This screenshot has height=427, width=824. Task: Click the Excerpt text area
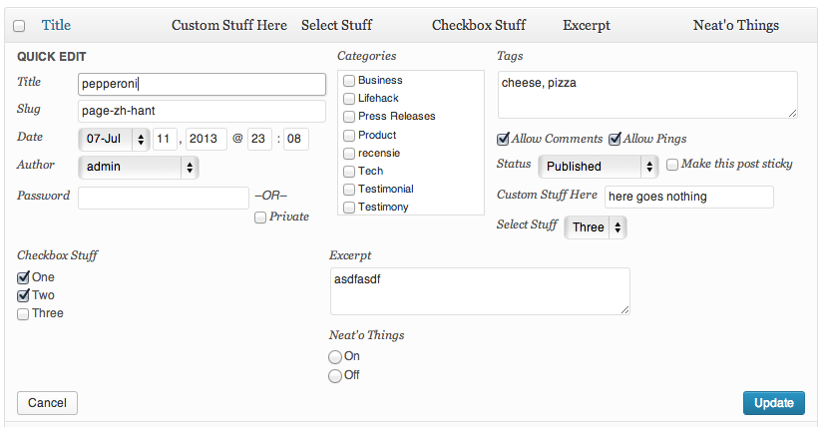(480, 292)
